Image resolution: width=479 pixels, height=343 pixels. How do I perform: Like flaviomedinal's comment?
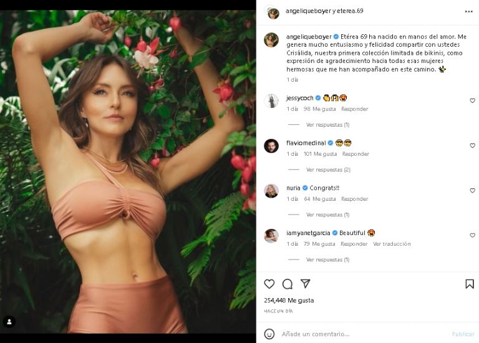pyautogui.click(x=472, y=145)
